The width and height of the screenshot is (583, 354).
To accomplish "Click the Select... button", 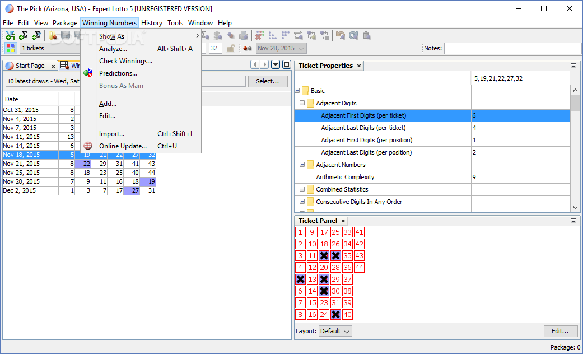I will click(x=268, y=81).
